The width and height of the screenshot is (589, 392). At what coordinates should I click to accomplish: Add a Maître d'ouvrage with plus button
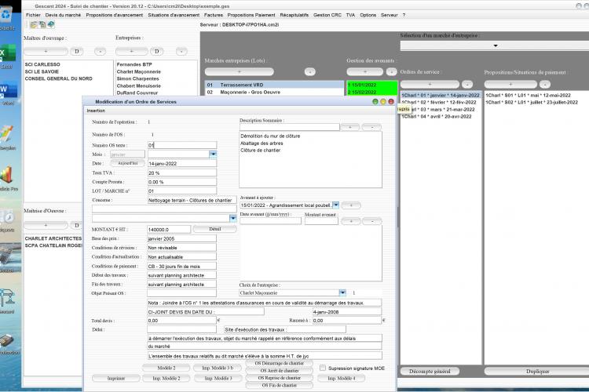(x=46, y=52)
